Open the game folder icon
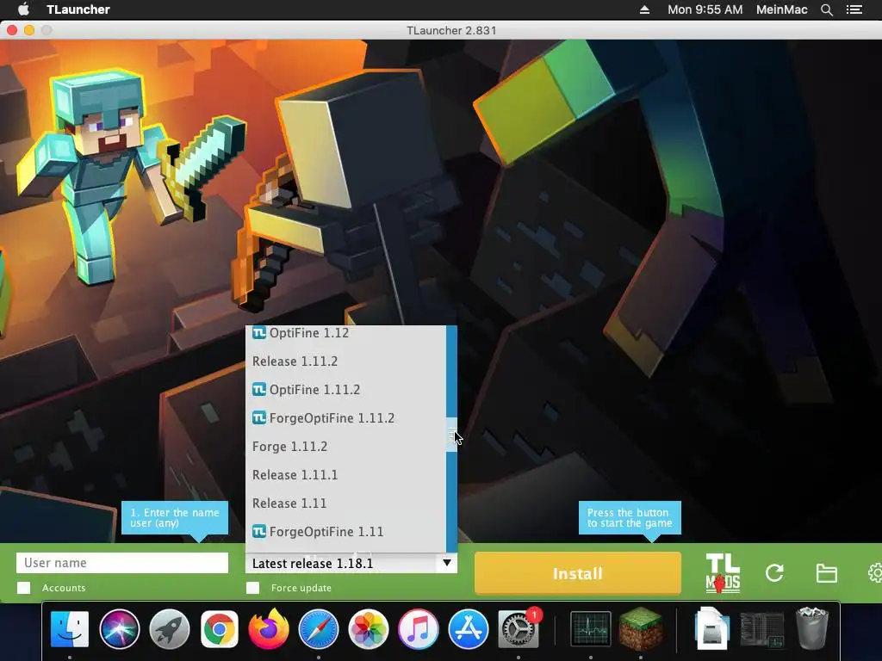This screenshot has width=882, height=661. pyautogui.click(x=826, y=573)
